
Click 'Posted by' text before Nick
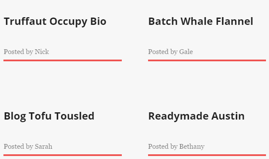19,52
